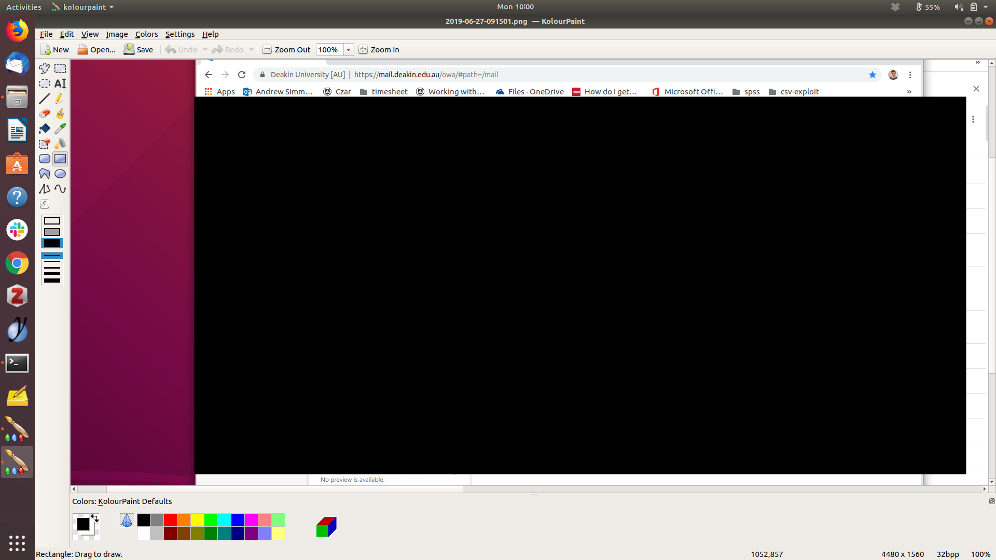Select the Text tool
Screen dimensions: 996x560
click(60, 83)
